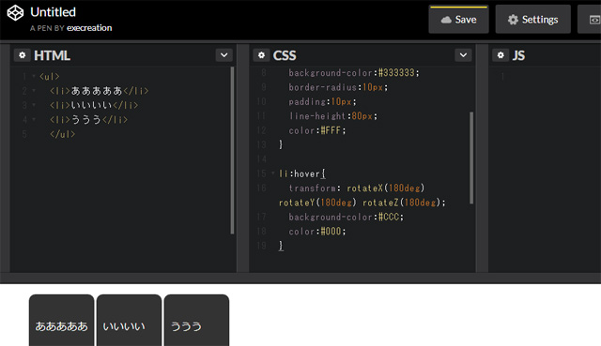
Task: Open the execreation author profile link
Action: 89,28
